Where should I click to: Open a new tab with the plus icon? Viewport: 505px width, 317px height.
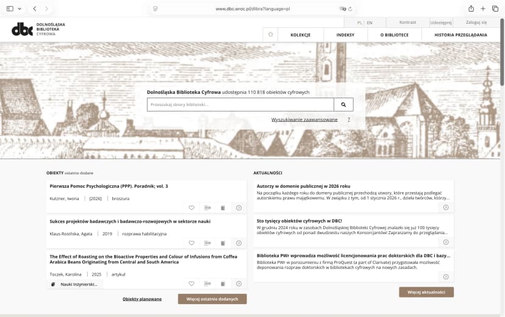click(x=483, y=9)
